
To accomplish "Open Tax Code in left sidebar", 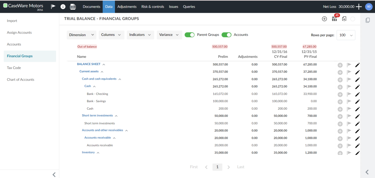I will tap(14, 68).
